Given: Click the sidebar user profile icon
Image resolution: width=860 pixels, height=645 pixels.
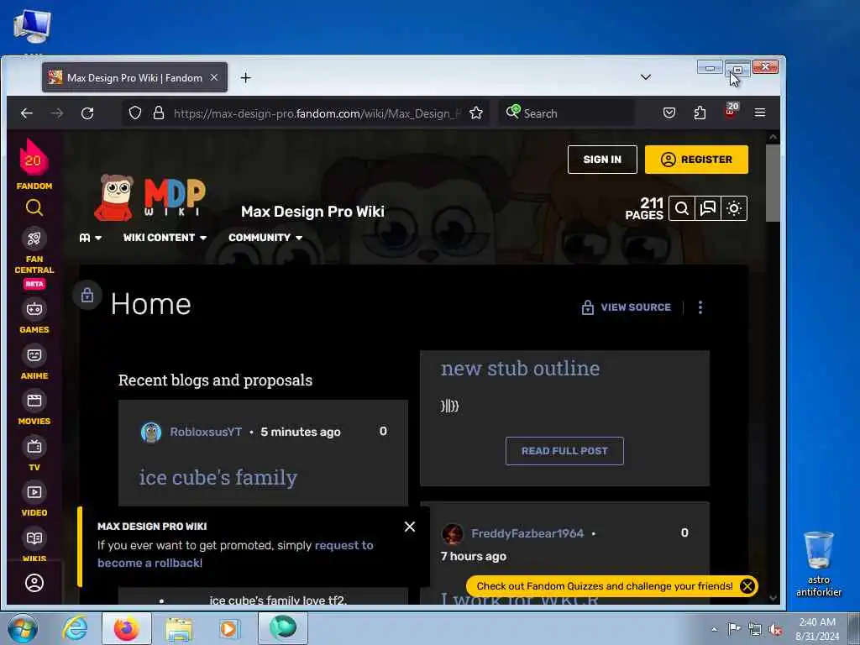Looking at the screenshot, I should click(x=34, y=583).
